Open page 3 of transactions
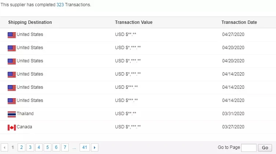The width and height of the screenshot is (276, 154). [x=30, y=147]
